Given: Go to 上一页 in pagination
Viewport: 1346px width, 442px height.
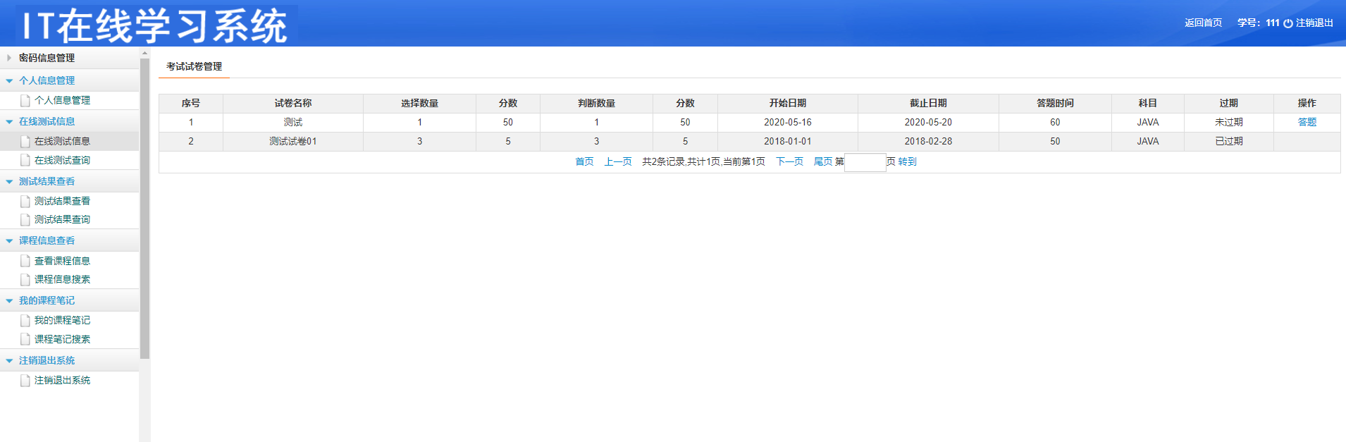Looking at the screenshot, I should coord(617,161).
